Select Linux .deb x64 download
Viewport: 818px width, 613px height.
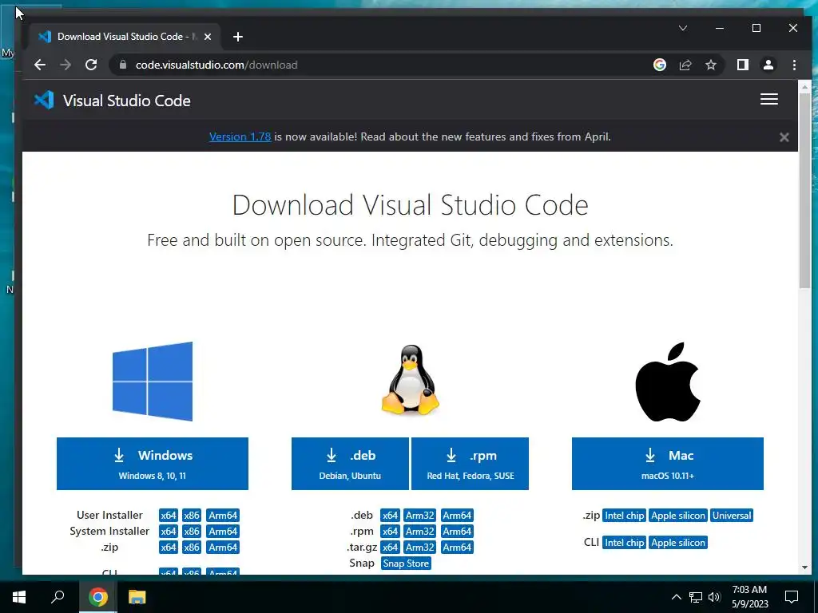click(390, 515)
